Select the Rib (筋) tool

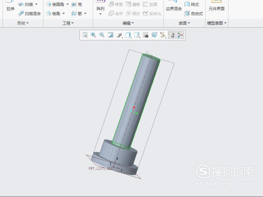[77, 13]
